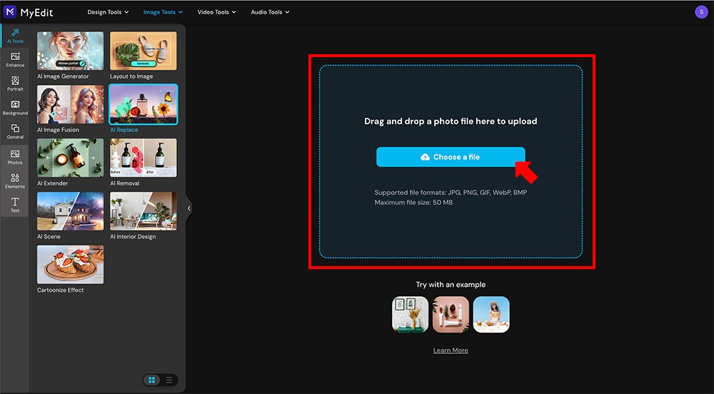The width and height of the screenshot is (714, 394).
Task: Select the AI Removal tool thumbnail
Action: pos(144,158)
